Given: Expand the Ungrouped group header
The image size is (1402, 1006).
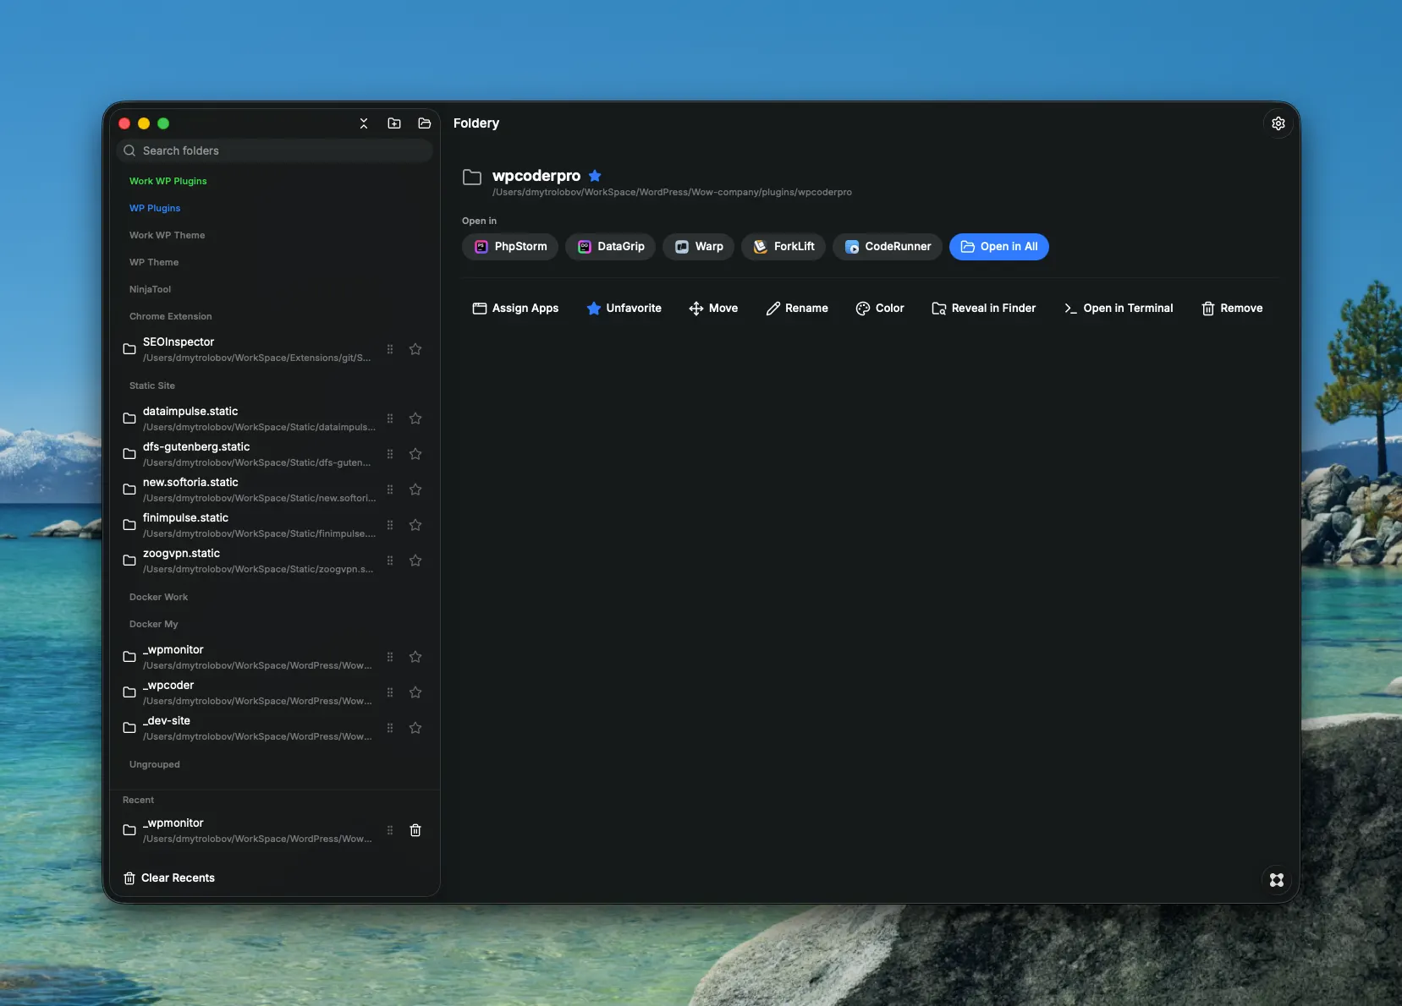Looking at the screenshot, I should (154, 764).
